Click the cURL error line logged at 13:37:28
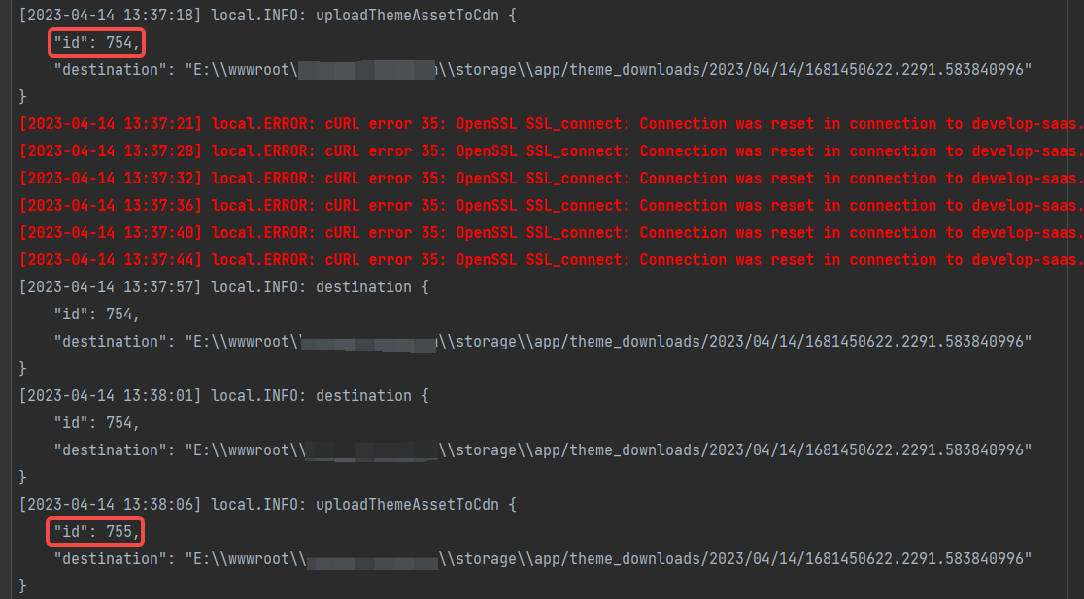The height and width of the screenshot is (599, 1084). 551,150
